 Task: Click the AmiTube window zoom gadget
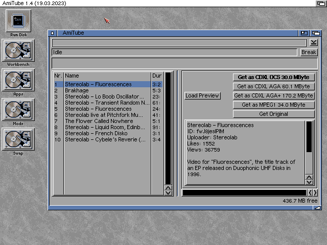point(304,33)
